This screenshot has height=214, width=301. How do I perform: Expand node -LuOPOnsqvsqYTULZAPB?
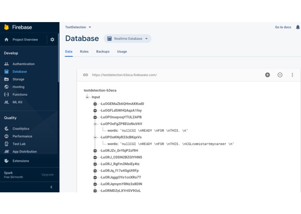tap(95, 117)
